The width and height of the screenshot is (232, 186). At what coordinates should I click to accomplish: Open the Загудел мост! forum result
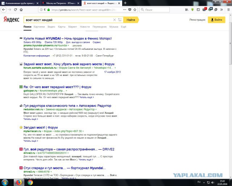(x=41, y=128)
